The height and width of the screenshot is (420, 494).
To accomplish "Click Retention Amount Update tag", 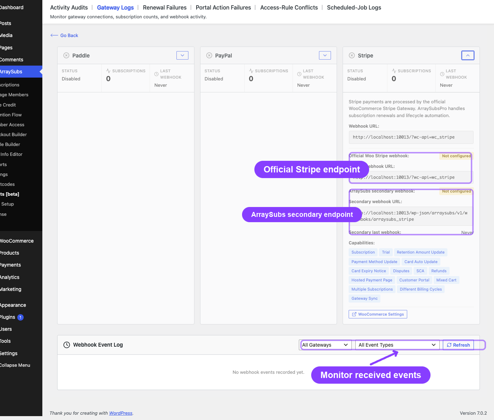I will [x=421, y=252].
